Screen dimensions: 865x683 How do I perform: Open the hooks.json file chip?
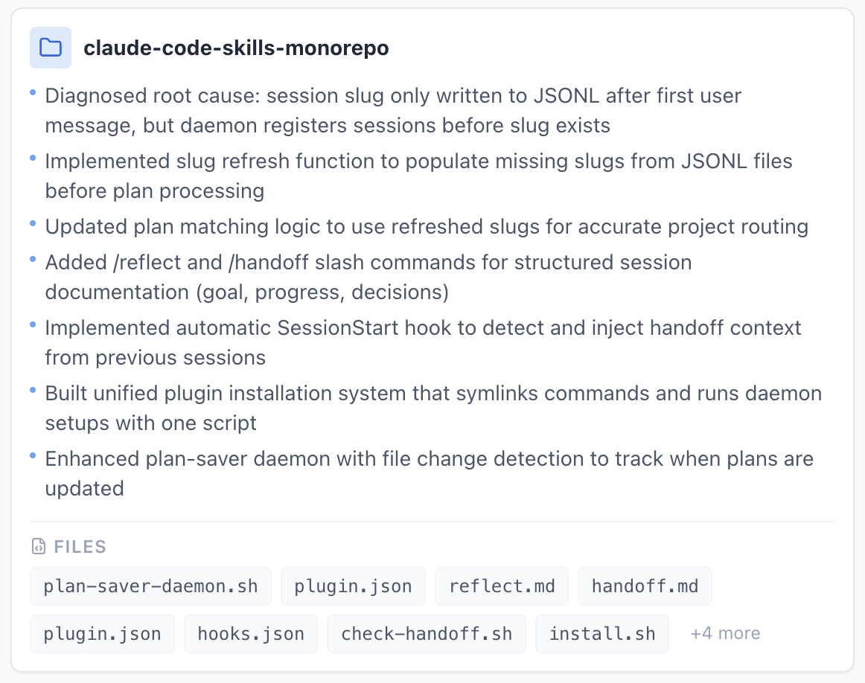[251, 634]
